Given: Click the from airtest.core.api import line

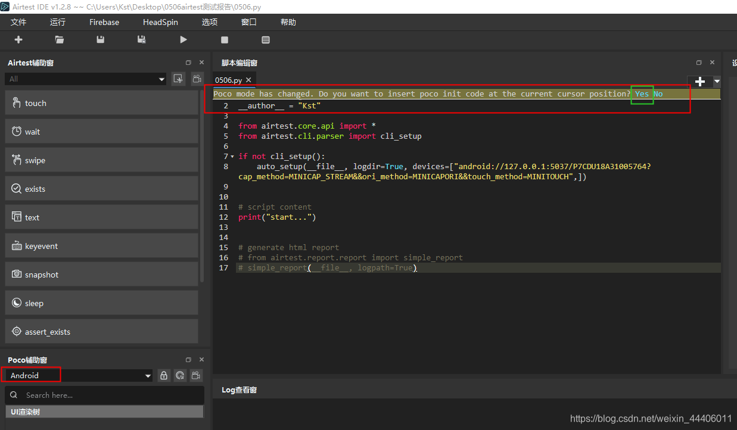Looking at the screenshot, I should (307, 126).
